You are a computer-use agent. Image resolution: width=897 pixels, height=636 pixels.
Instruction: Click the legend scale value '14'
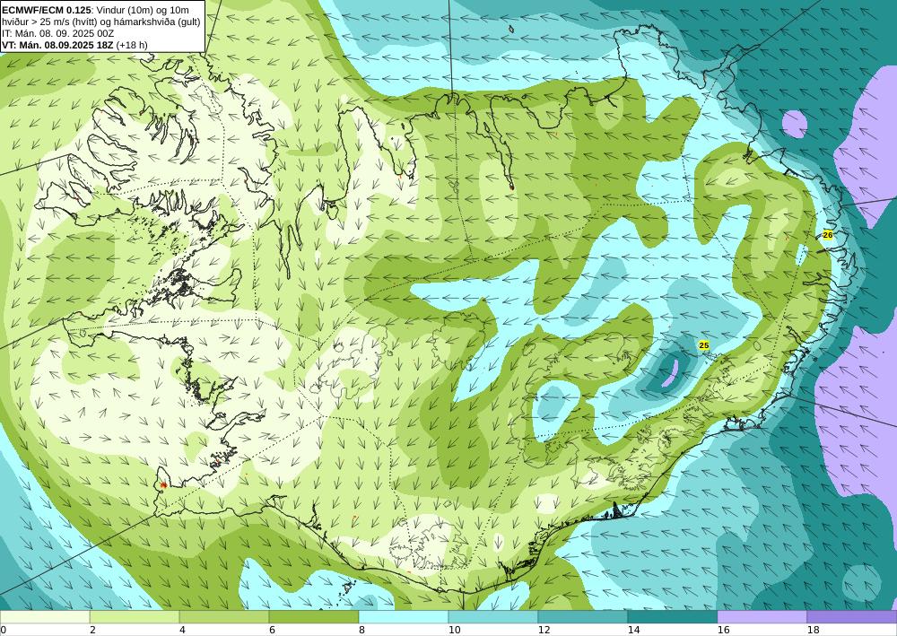(633, 630)
